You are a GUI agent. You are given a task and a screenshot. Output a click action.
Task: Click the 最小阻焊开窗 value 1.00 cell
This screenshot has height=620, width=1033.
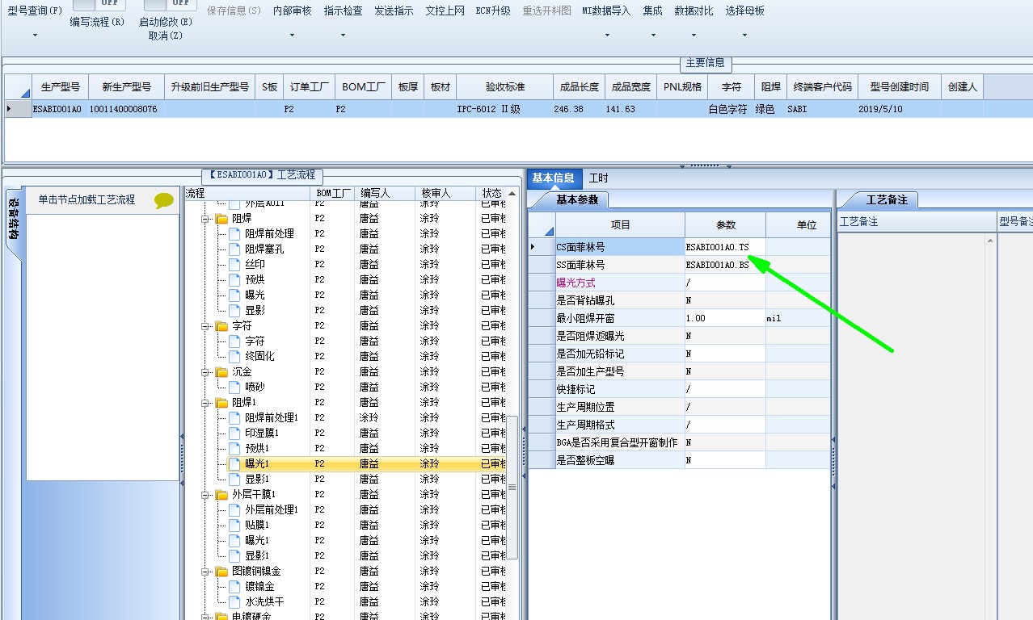tap(725, 318)
